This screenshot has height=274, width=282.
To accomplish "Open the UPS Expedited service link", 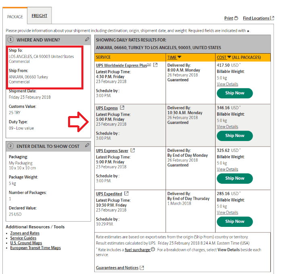I will pyautogui.click(x=109, y=194).
